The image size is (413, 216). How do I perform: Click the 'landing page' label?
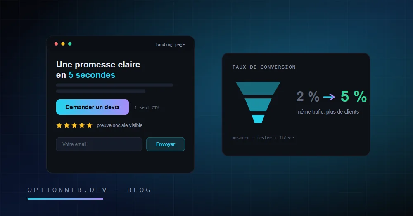point(170,44)
